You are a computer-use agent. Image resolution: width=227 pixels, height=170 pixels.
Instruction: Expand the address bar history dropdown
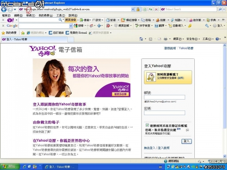133,10
